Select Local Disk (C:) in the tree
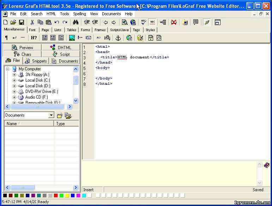Screen dimensions: 272x206 click(38, 80)
